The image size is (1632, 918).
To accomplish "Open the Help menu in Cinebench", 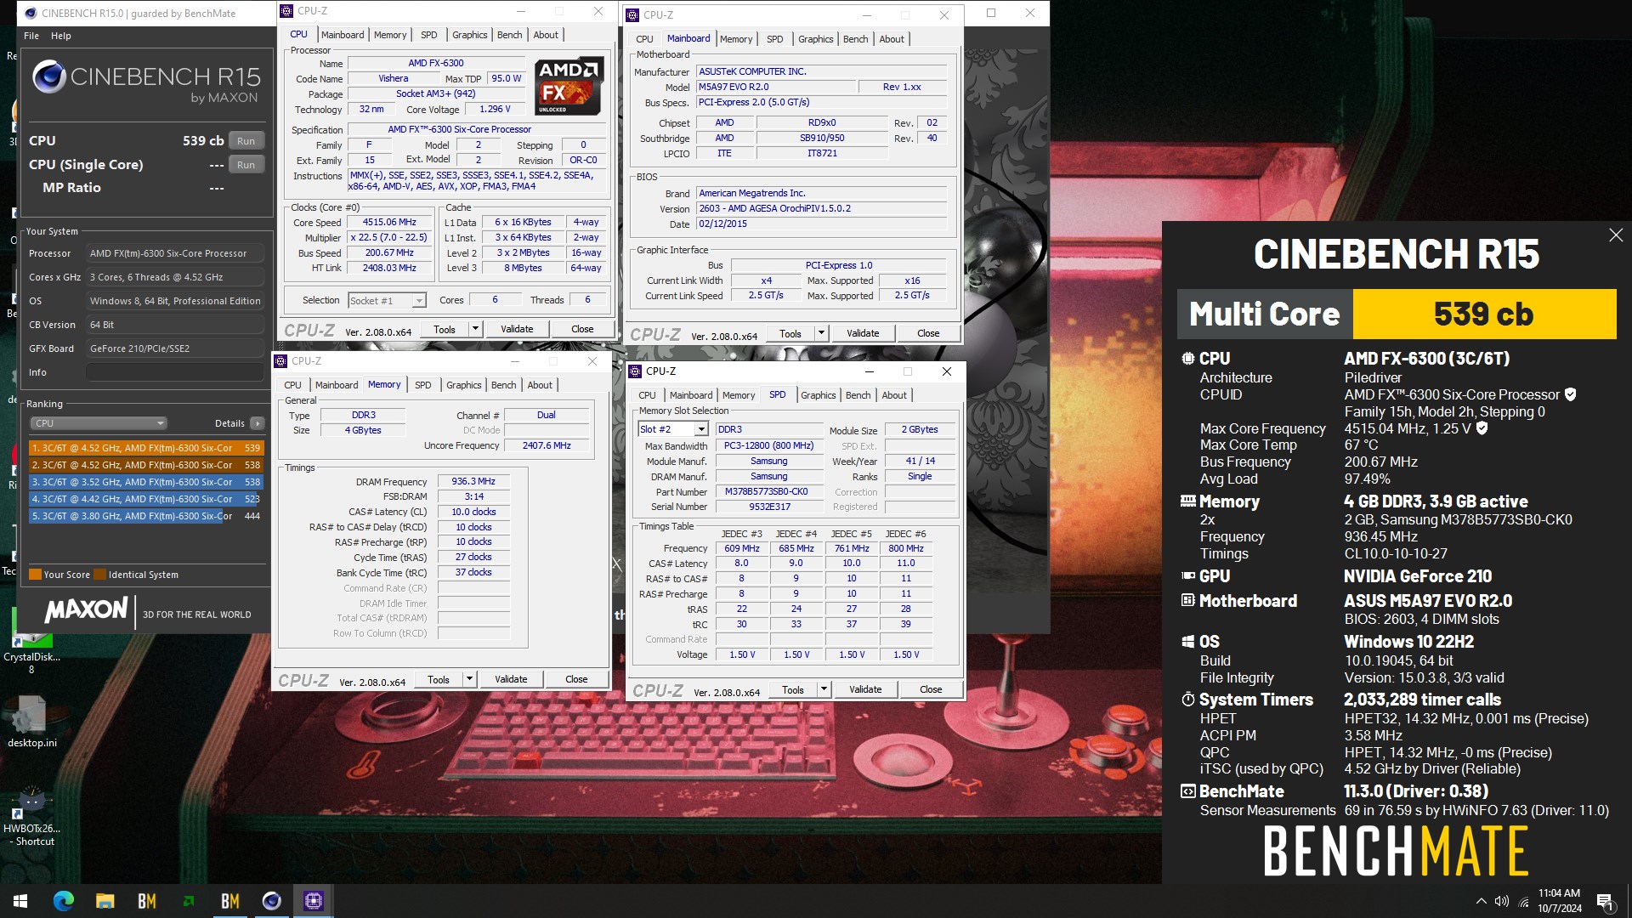I will (61, 36).
